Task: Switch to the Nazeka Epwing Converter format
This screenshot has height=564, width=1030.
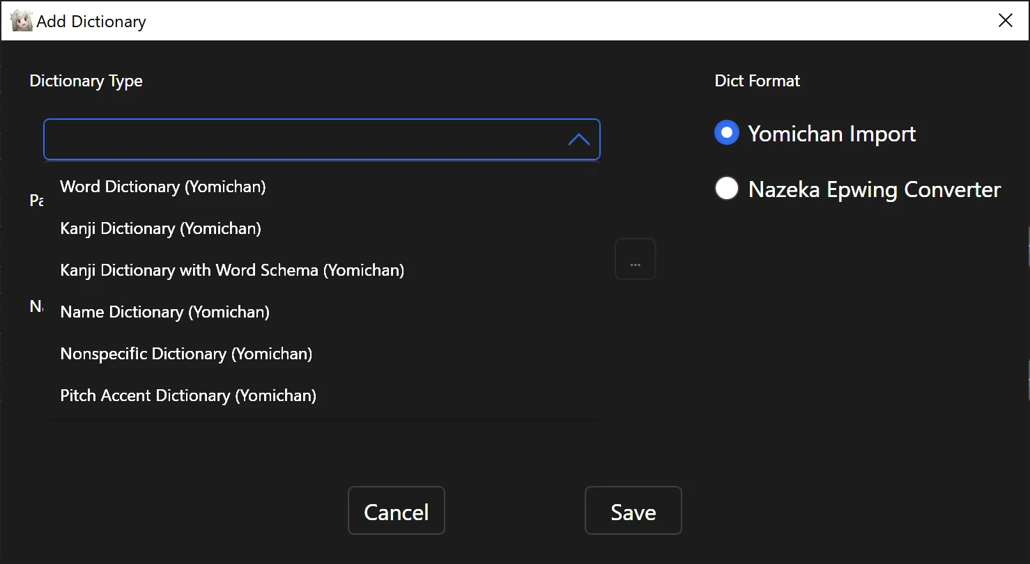Action: click(726, 188)
